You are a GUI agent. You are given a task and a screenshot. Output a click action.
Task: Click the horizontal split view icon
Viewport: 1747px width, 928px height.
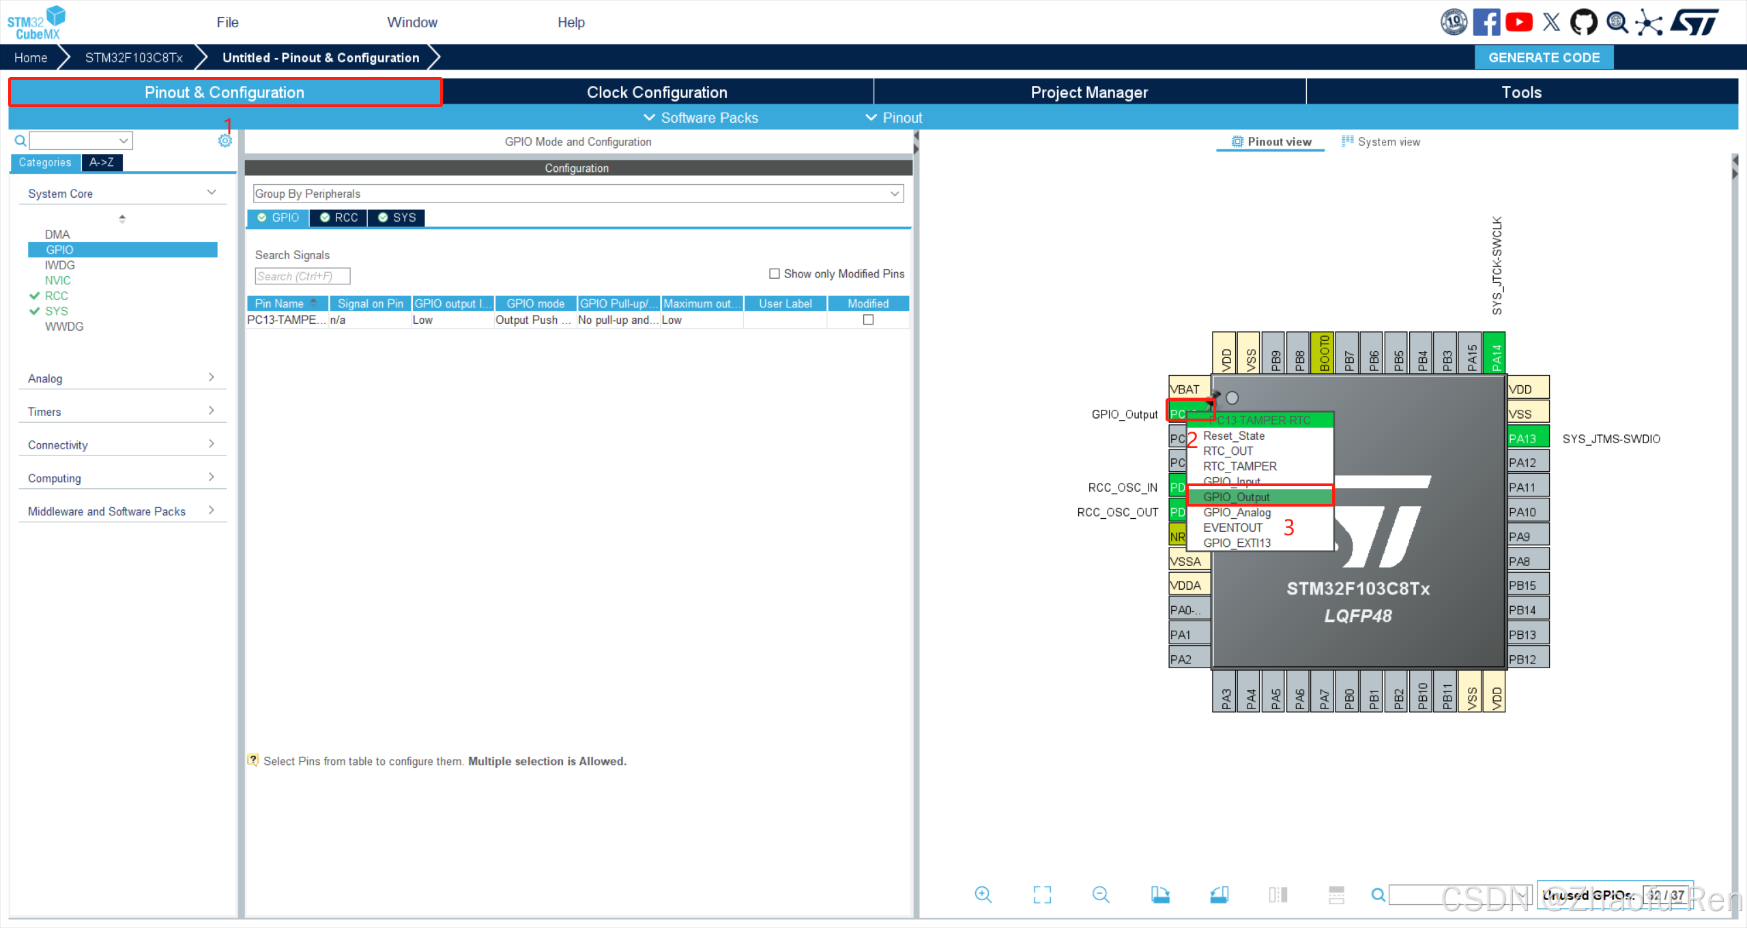[1336, 895]
